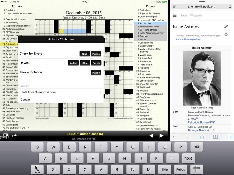Open Safari reader view icon
Image resolution: width=234 pixels, height=175 pixels.
174,7
